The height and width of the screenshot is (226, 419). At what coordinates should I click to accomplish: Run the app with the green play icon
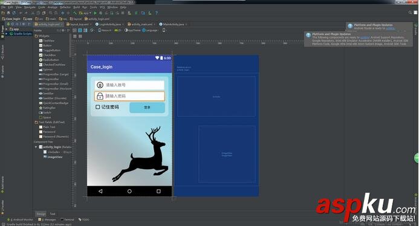96,13
